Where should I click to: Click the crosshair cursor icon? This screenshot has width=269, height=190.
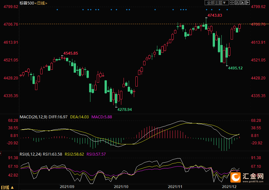(232, 3)
